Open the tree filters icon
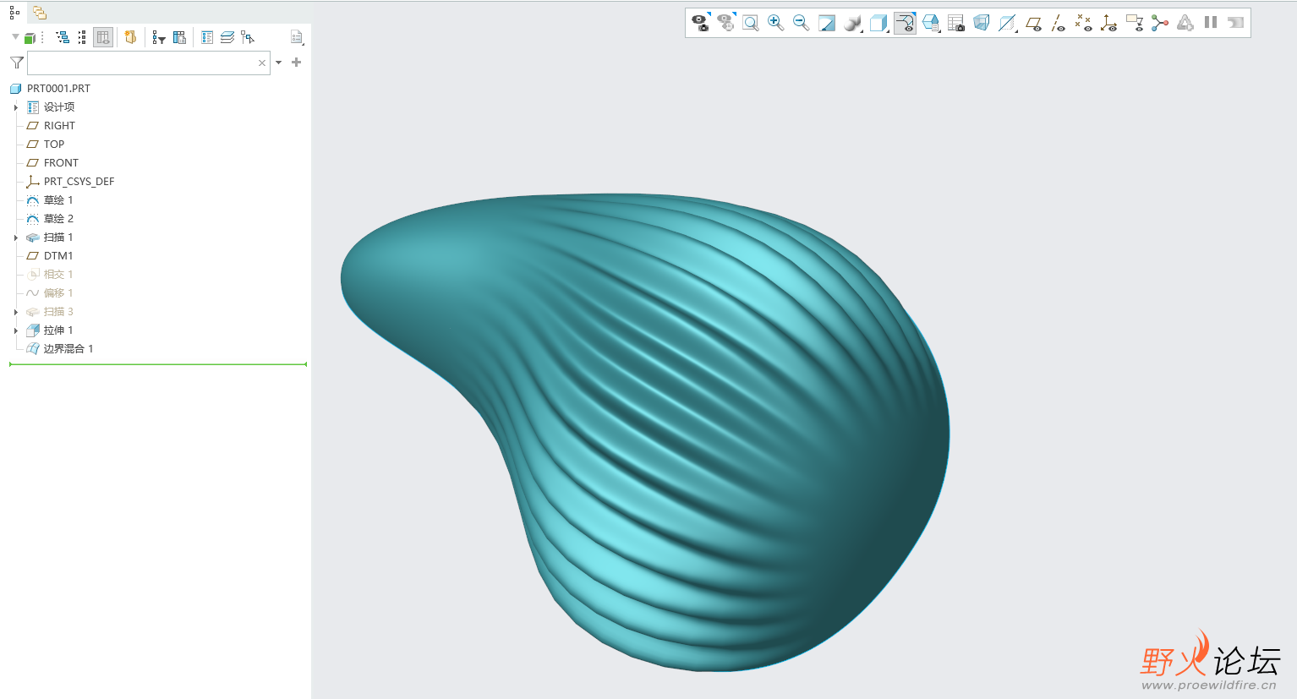Screen dimensions: 1297x699 point(159,37)
